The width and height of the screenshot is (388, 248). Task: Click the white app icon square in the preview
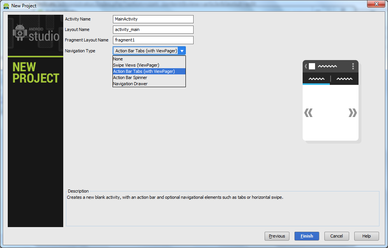[x=312, y=66]
